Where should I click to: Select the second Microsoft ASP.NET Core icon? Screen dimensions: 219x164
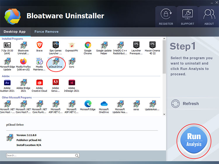click(72, 104)
